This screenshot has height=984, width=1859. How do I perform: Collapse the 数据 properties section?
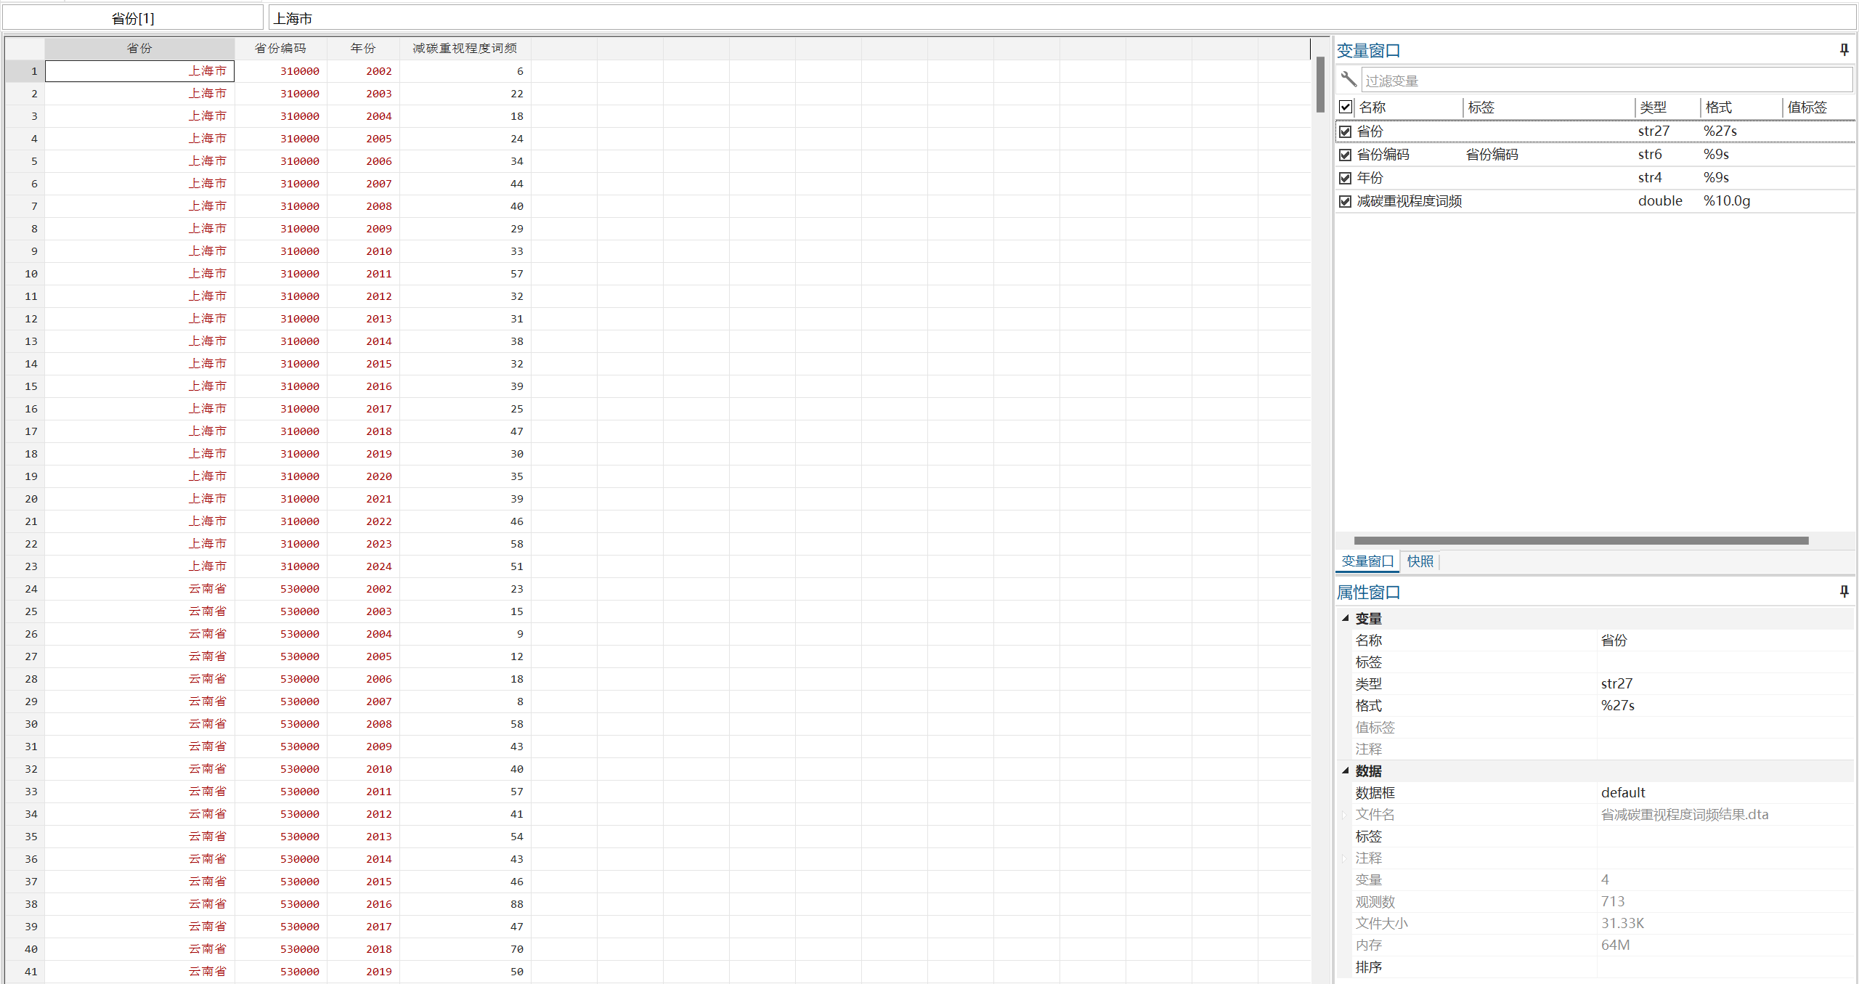(x=1346, y=770)
